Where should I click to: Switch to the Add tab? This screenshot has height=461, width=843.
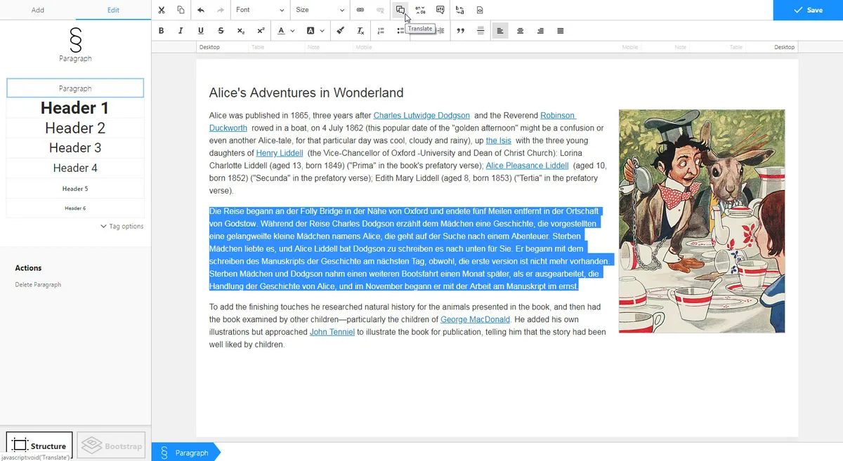pyautogui.click(x=37, y=10)
